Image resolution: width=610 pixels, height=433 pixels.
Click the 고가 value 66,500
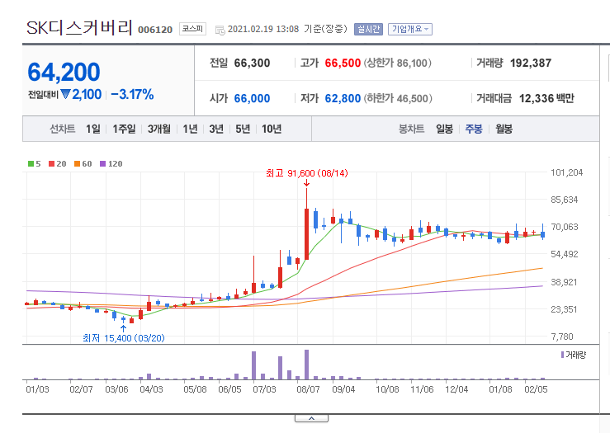coord(343,63)
